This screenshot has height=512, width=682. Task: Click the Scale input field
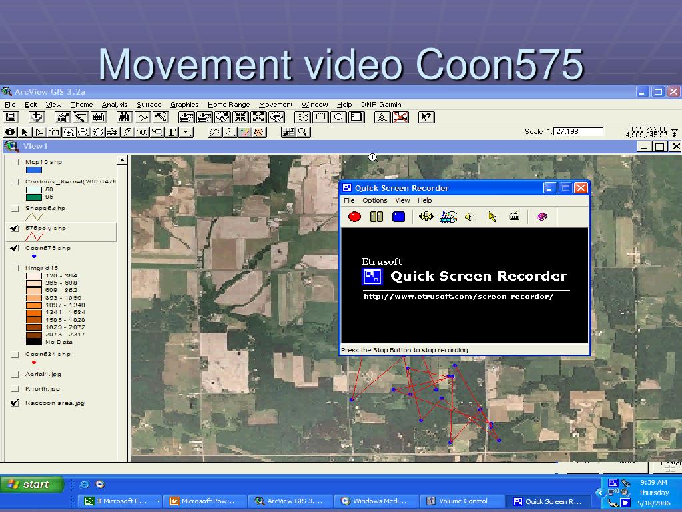(579, 131)
